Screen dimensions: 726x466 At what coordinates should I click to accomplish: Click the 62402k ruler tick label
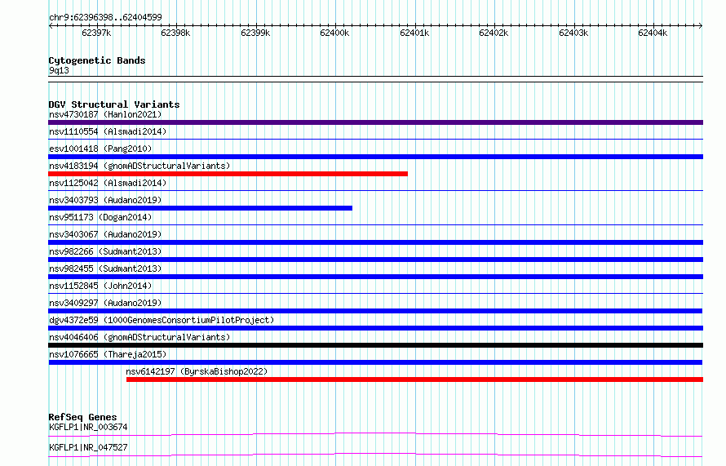tap(494, 33)
